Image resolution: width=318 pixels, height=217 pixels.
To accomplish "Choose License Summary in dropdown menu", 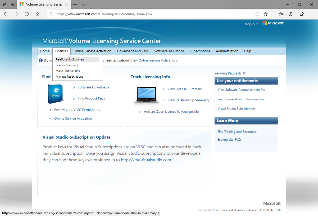I will pyautogui.click(x=67, y=65).
